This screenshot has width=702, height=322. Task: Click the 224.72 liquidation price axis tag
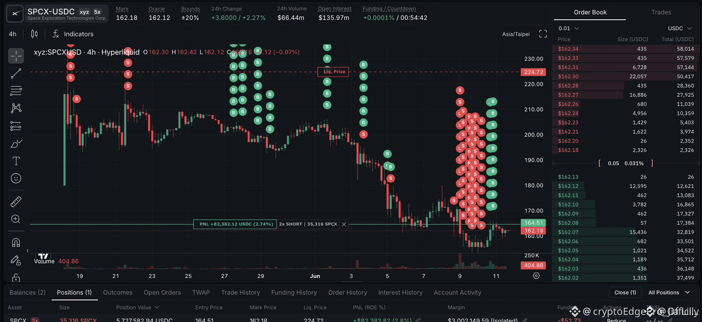pos(533,72)
